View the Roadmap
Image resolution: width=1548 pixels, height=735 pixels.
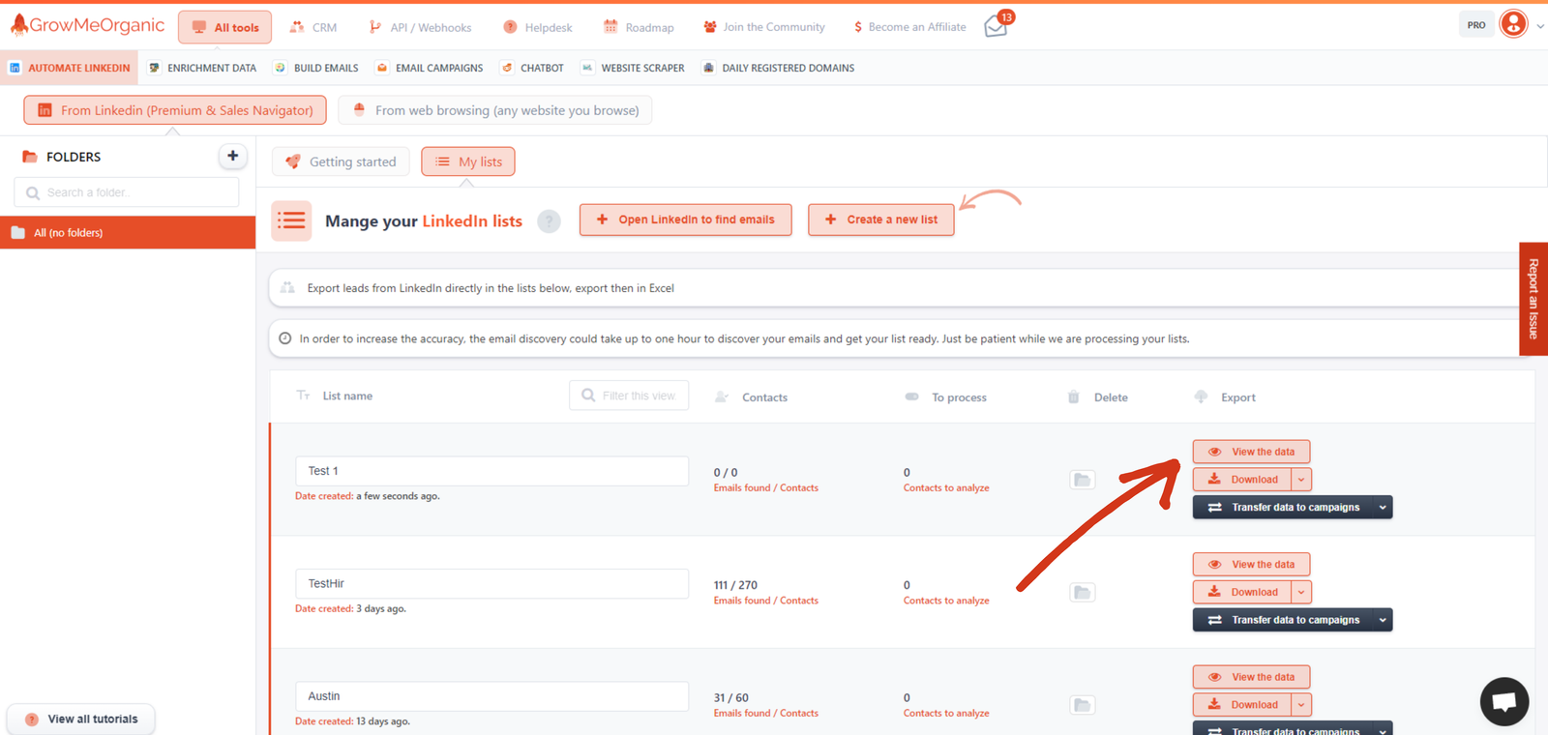pyautogui.click(x=639, y=27)
